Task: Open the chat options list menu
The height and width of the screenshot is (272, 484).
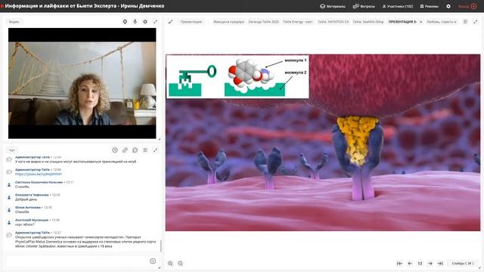Action: click(145, 150)
